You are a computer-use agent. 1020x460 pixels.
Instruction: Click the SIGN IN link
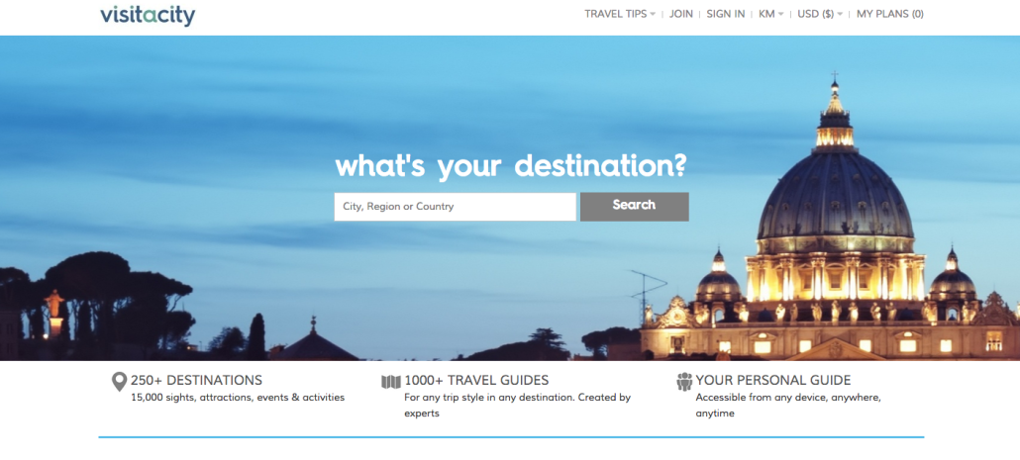[725, 14]
